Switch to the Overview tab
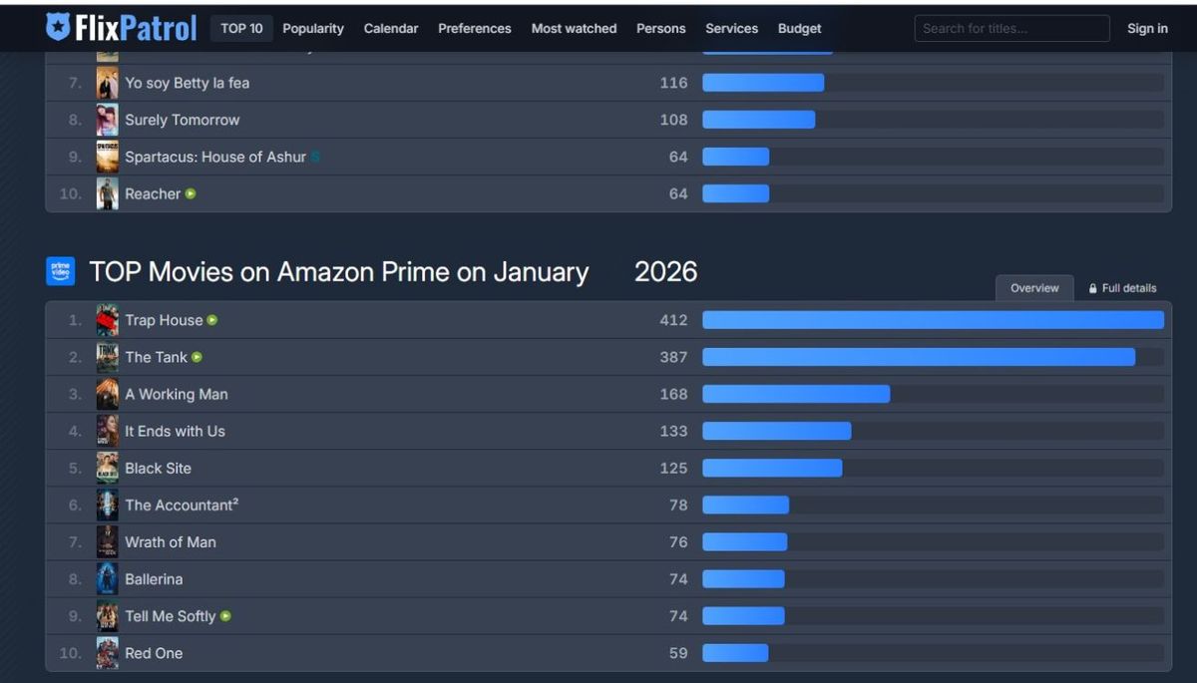This screenshot has height=683, width=1197. tap(1034, 288)
